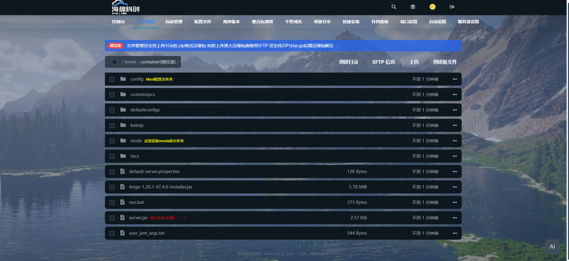The height and width of the screenshot is (261, 569).
Task: Click the mods folder icon
Action: click(x=123, y=141)
